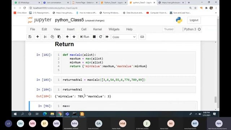Select the In [103] returnedVal assignment cell

click(x=125, y=80)
